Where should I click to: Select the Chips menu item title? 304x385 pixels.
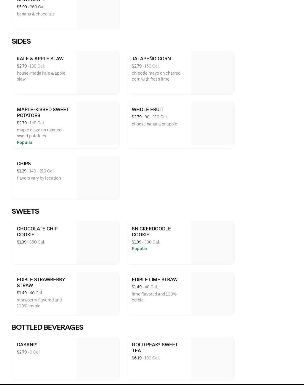coord(24,164)
